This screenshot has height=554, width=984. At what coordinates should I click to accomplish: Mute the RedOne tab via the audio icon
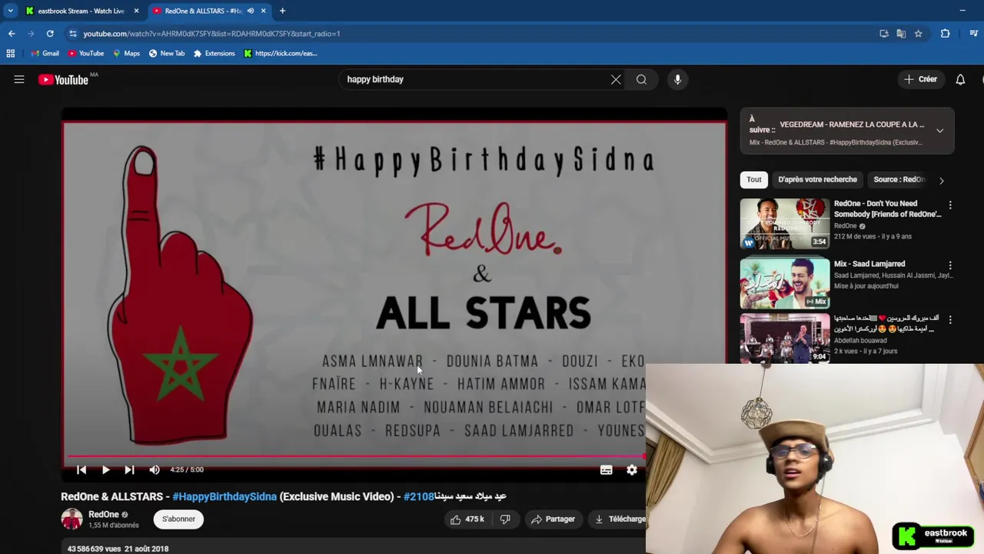click(251, 11)
